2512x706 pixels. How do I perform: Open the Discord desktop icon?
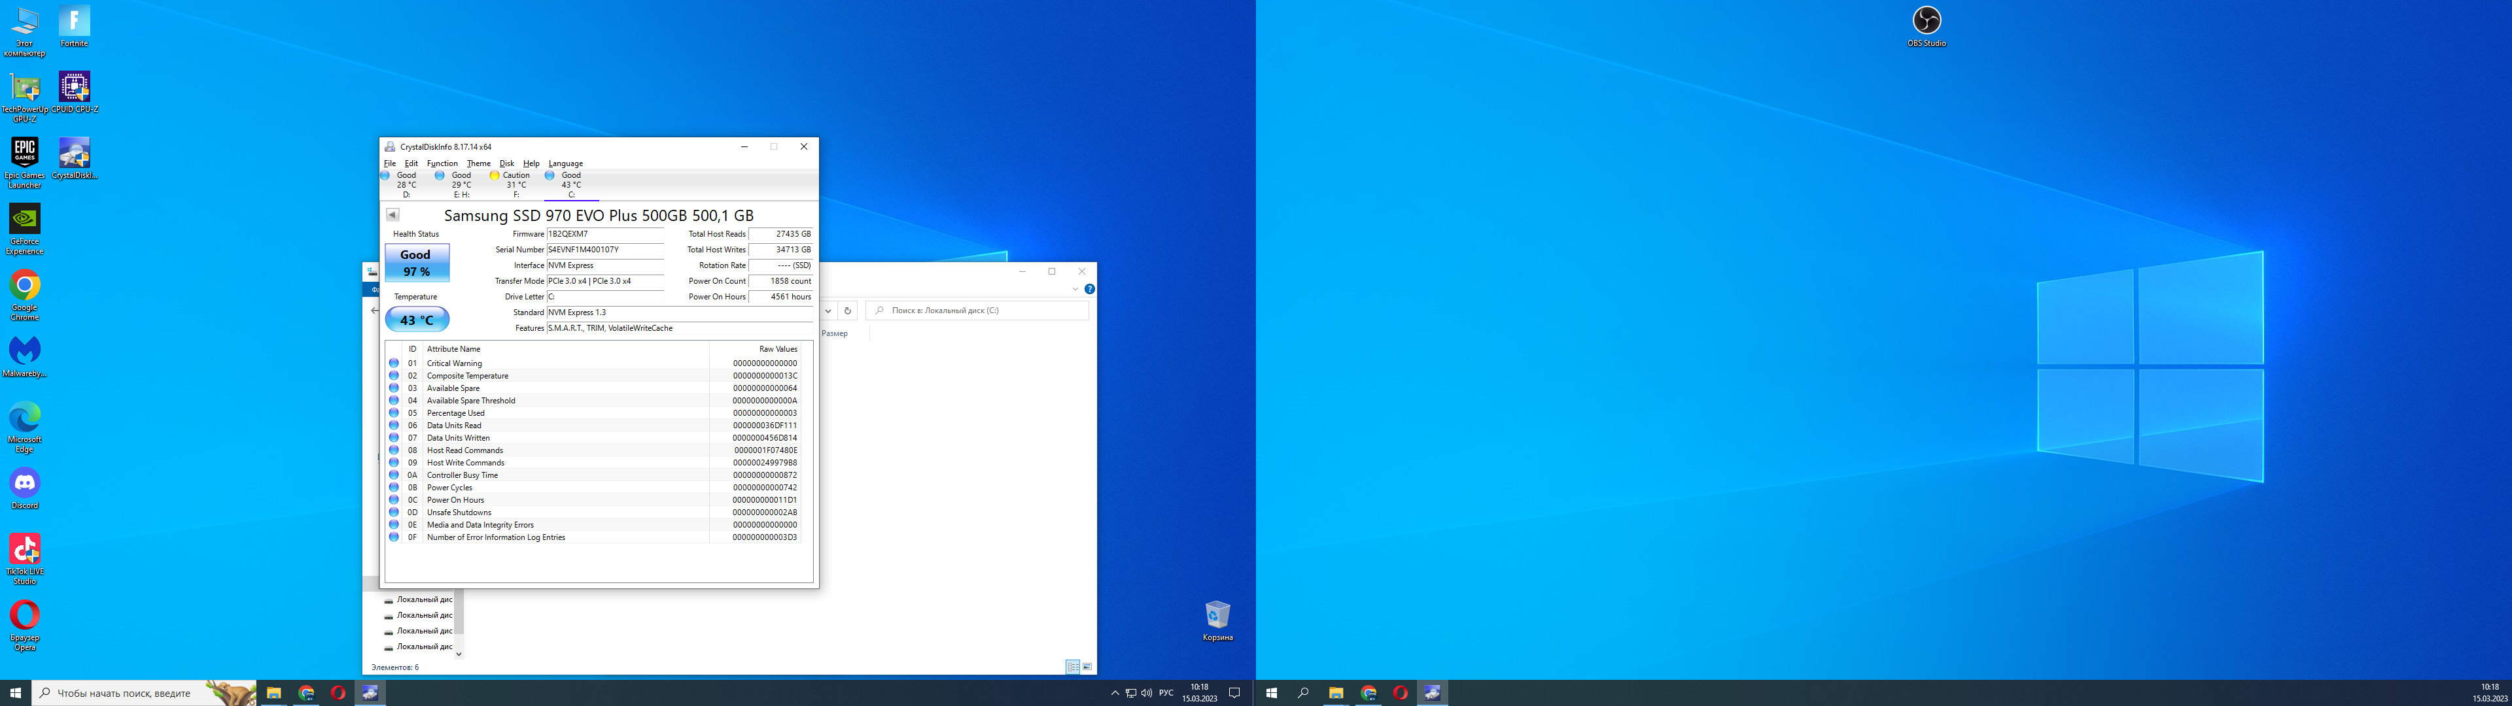point(24,488)
